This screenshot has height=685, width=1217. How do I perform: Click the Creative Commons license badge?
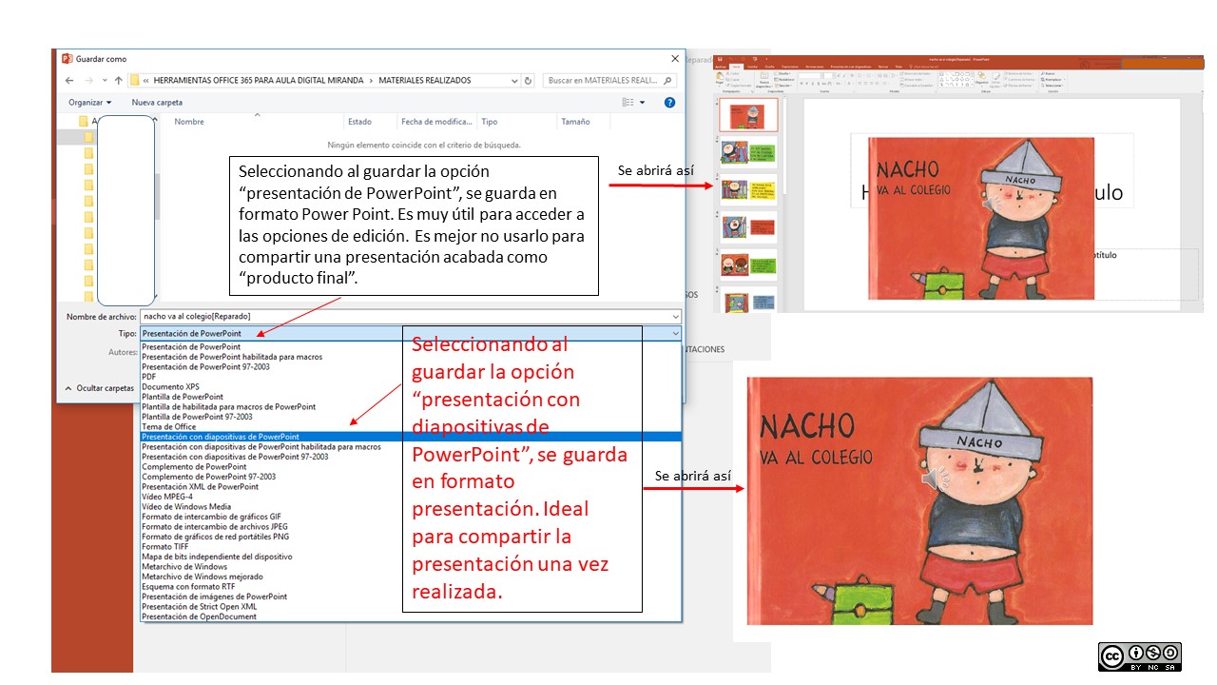(x=1139, y=656)
